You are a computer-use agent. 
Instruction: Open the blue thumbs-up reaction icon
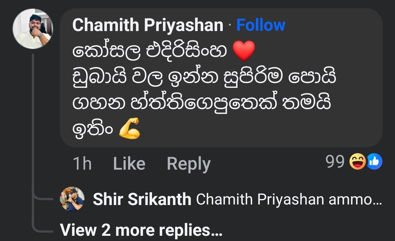374,161
